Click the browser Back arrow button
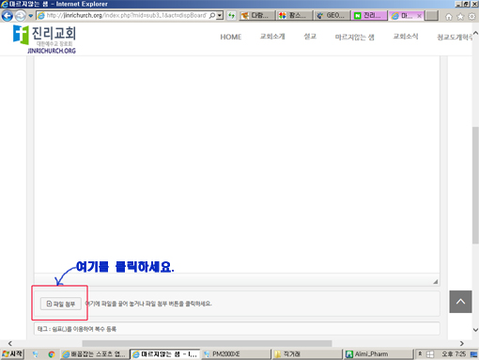Screen dimensions: 479x360 click(x=8, y=15)
